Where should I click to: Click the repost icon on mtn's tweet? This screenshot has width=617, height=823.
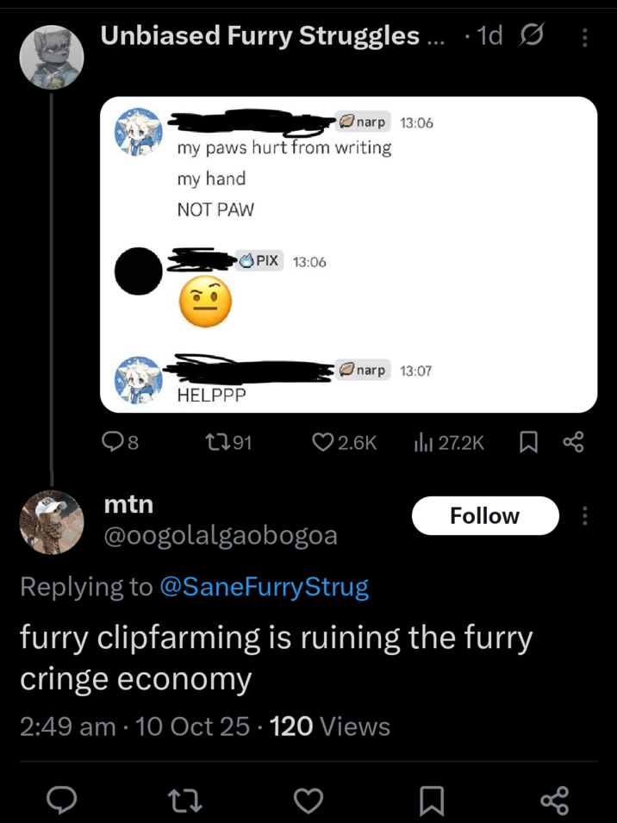pyautogui.click(x=184, y=800)
